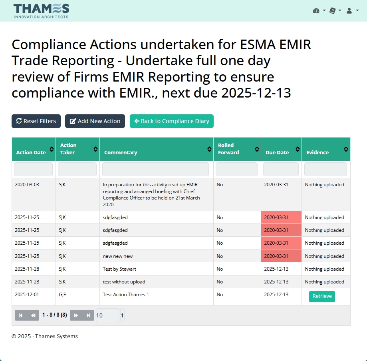This screenshot has height=361, width=367.
Task: Sort table by Commentary column
Action: pyautogui.click(x=156, y=149)
